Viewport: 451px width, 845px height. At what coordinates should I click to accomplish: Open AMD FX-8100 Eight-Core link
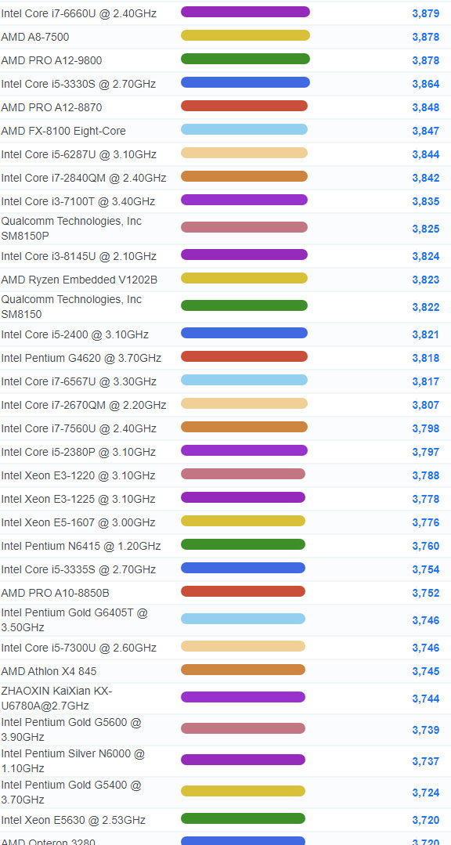pyautogui.click(x=63, y=131)
